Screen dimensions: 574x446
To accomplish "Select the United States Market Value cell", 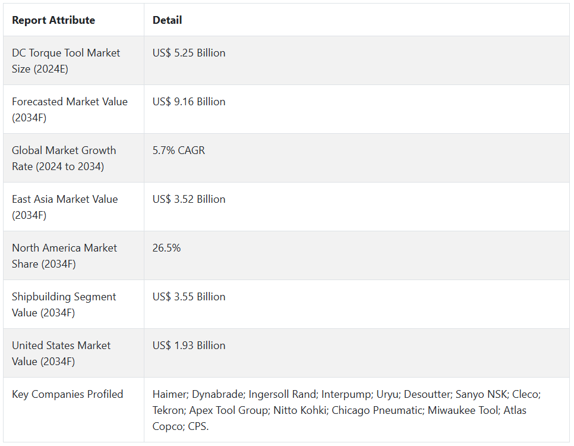I will [x=61, y=353].
